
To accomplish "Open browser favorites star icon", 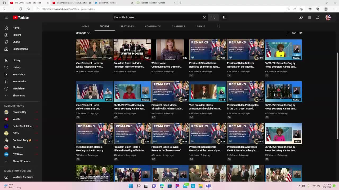I will point(310,9).
